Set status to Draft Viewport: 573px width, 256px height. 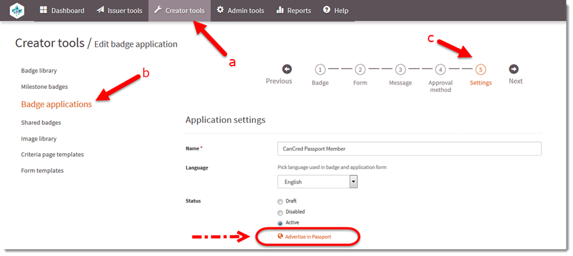[x=281, y=202]
